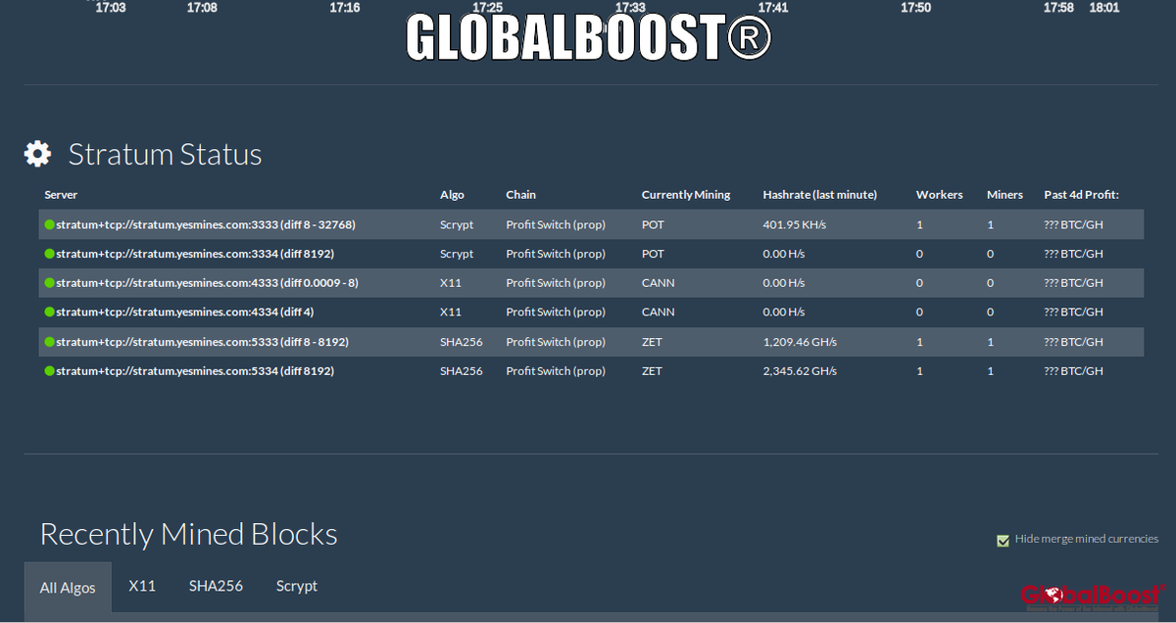Click the gear icon beside Stratum Status
1176x623 pixels.
click(38, 154)
